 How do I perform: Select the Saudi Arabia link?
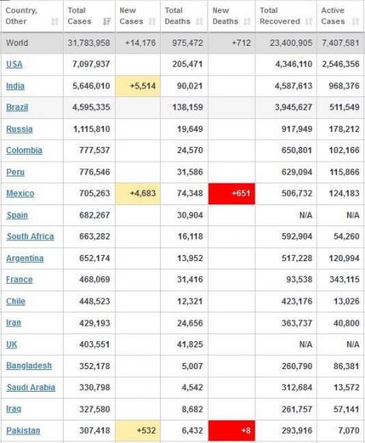pos(31,387)
